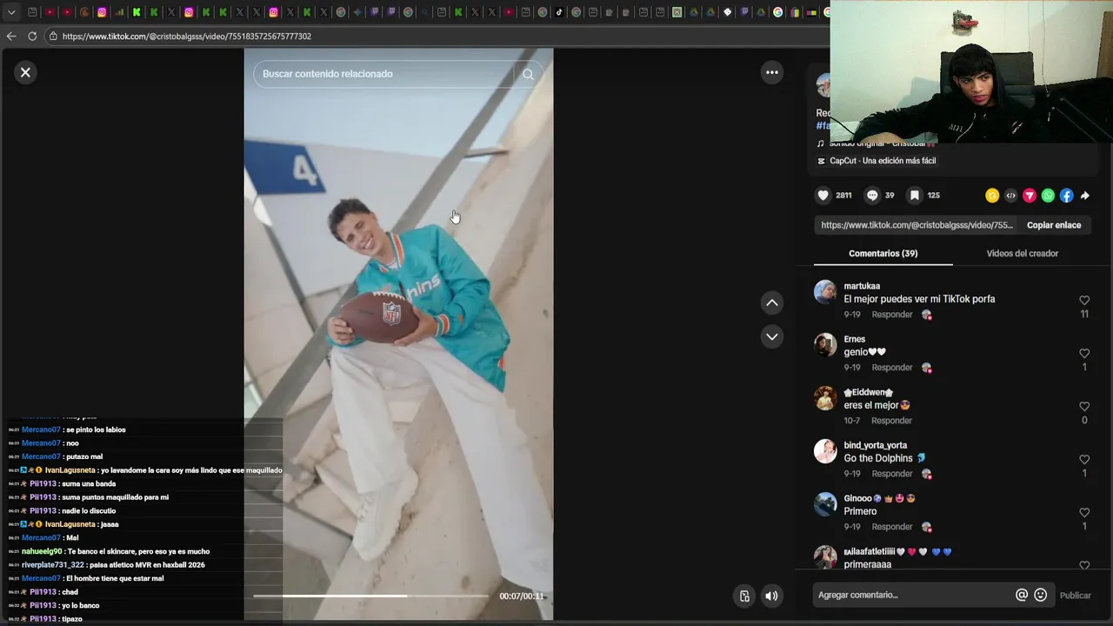The image size is (1113, 626).
Task: Reply to bind_yorta_yorta via Responder
Action: click(x=892, y=474)
